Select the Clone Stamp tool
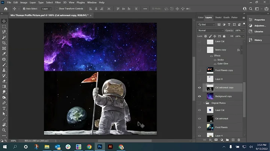This screenshot has width=270, height=151. (4, 70)
